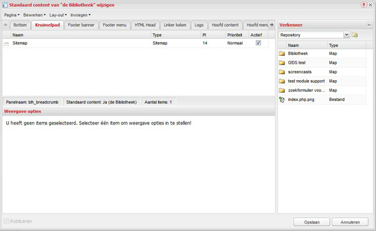Sort Verkenner list by Type header

347,45
